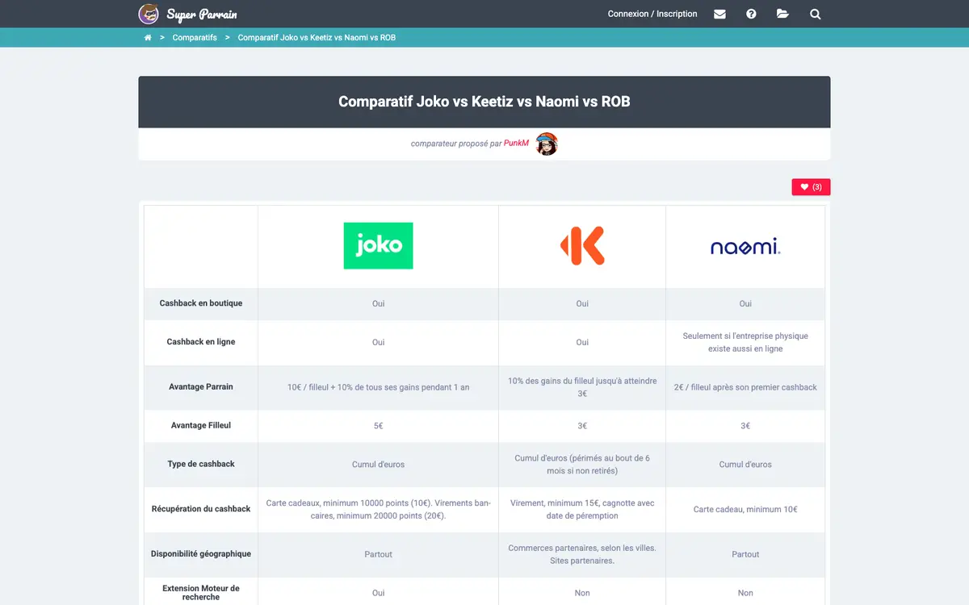Click the 'Cashback en boutique' row label
Screen dimensions: 969x605
(x=201, y=303)
